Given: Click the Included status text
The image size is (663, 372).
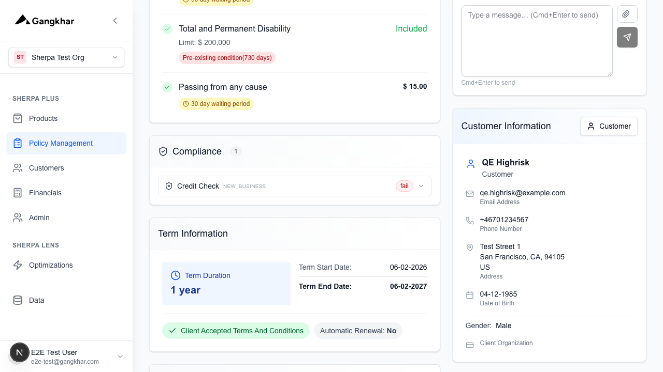Looking at the screenshot, I should 411,29.
